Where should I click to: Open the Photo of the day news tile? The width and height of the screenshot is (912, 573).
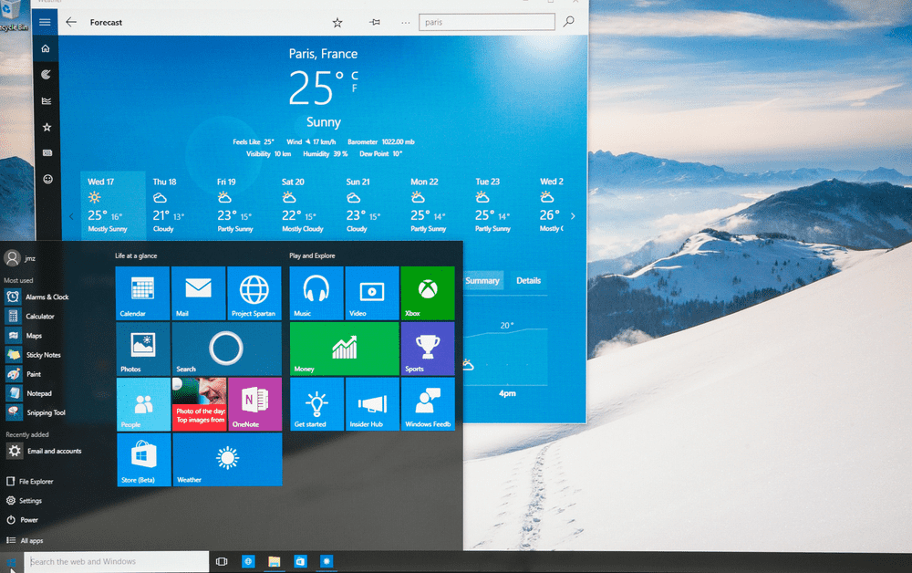[200, 403]
